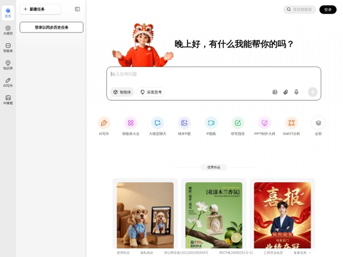Click the image upload icon in input box
The width and height of the screenshot is (343, 257).
click(x=275, y=92)
